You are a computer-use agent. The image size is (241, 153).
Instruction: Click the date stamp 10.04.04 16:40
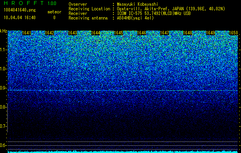pyautogui.click(x=20, y=18)
